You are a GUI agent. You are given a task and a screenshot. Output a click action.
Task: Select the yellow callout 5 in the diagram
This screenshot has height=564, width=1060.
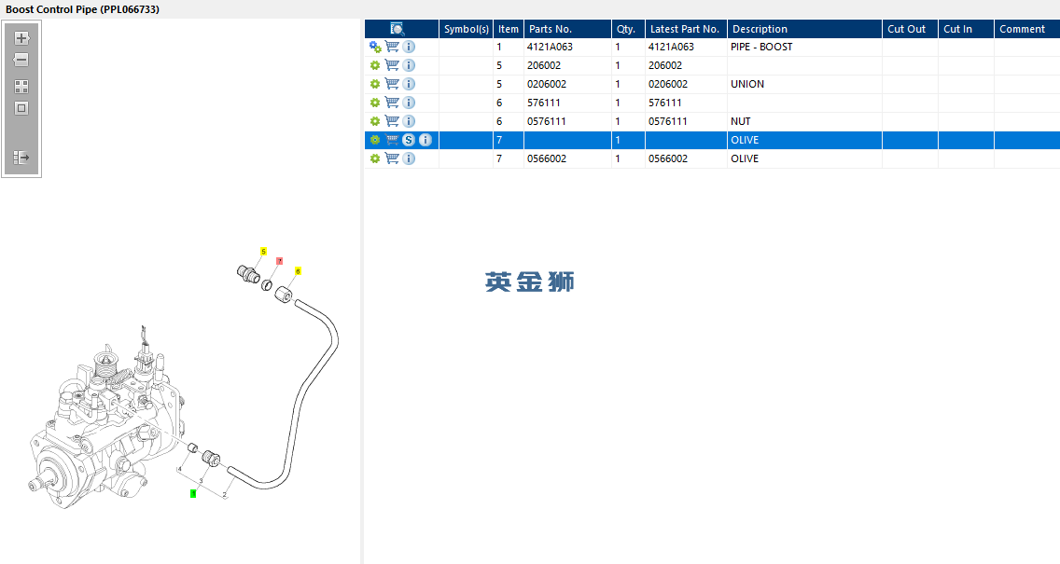(264, 252)
